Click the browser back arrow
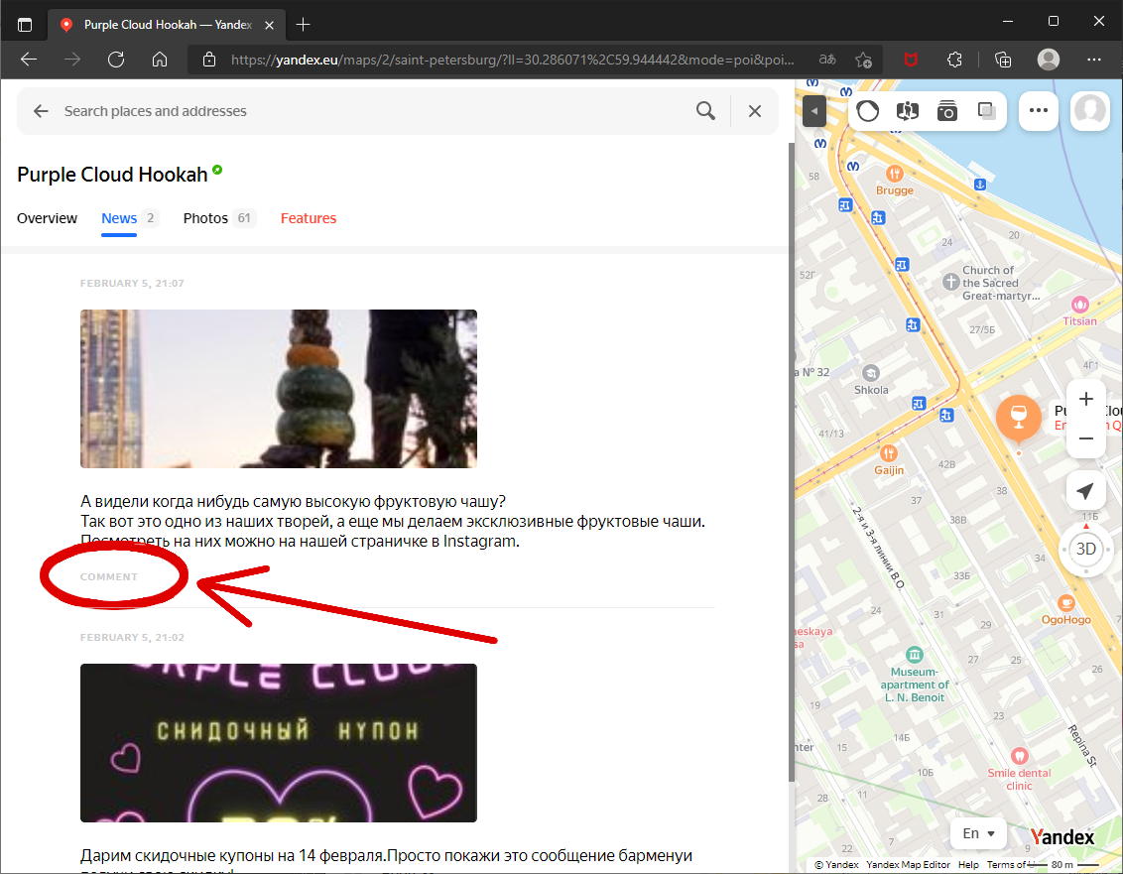 (29, 60)
